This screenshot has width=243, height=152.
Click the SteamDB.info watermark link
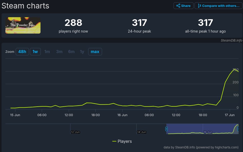(231, 40)
